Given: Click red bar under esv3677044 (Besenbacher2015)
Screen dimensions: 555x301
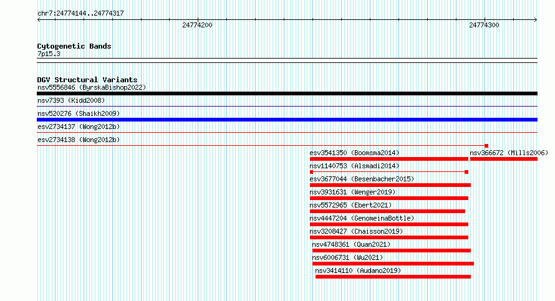Looking at the screenshot, I should tap(390, 185).
